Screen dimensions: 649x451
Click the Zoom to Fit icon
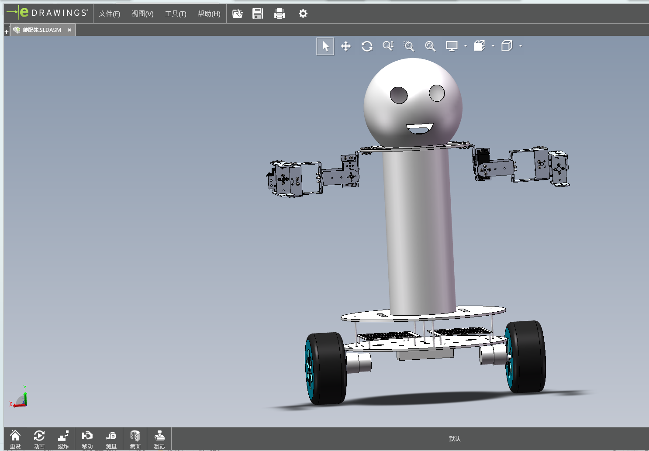point(430,46)
